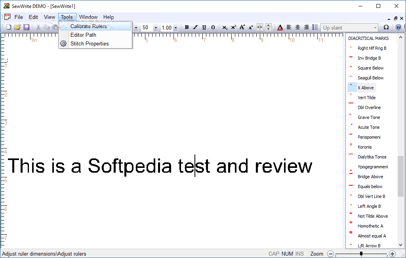Select Dialytika Tonos diacritical mark

click(x=372, y=157)
